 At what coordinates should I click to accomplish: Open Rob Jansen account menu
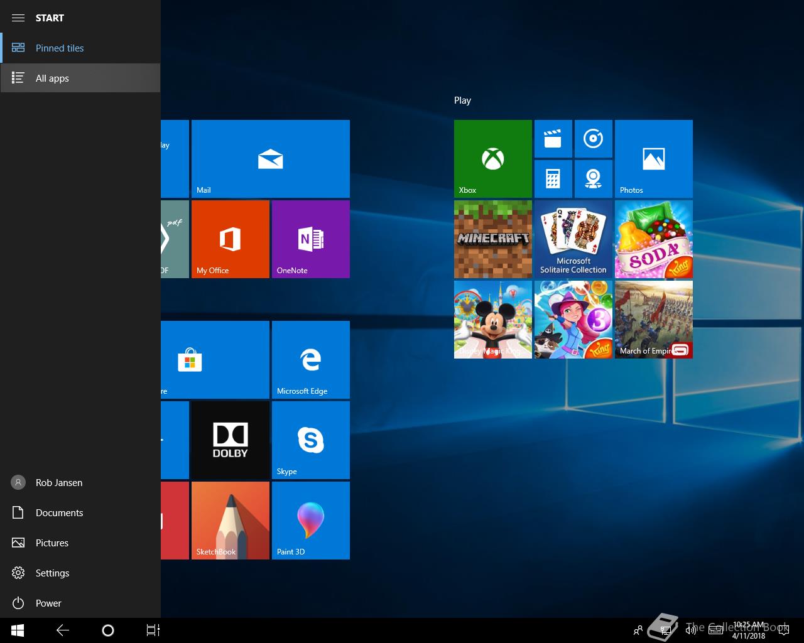point(80,482)
